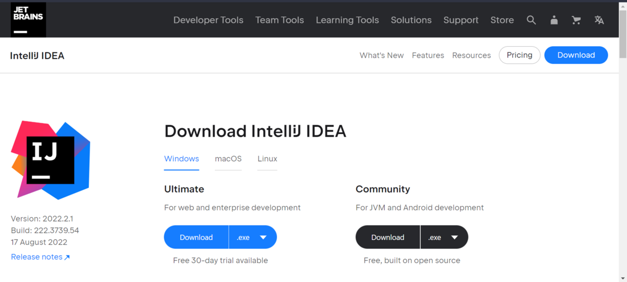
Task: Open the Team Tools menu
Action: click(x=279, y=20)
